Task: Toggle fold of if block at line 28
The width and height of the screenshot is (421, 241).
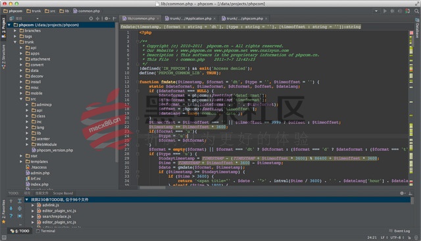Action: tap(137, 154)
